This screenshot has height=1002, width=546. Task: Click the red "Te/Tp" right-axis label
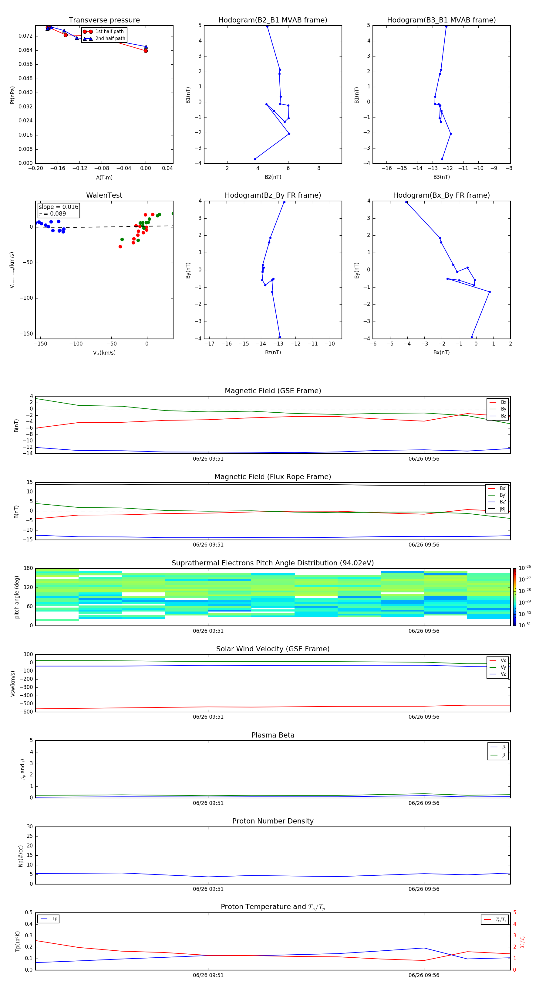pyautogui.click(x=522, y=941)
